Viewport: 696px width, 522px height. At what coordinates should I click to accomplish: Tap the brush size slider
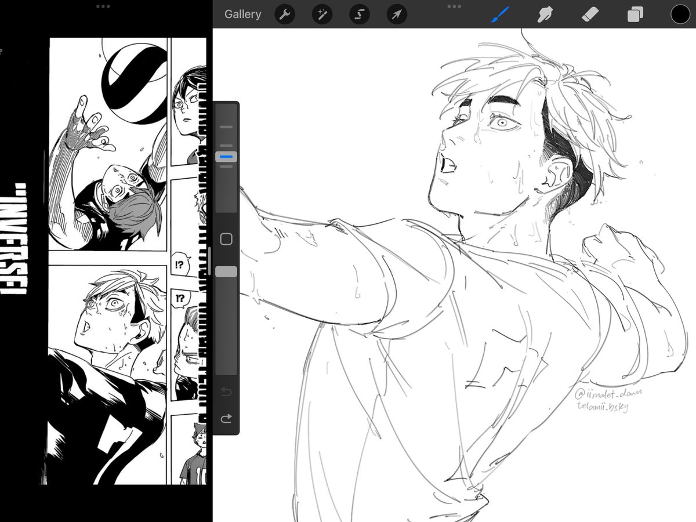coord(226,155)
